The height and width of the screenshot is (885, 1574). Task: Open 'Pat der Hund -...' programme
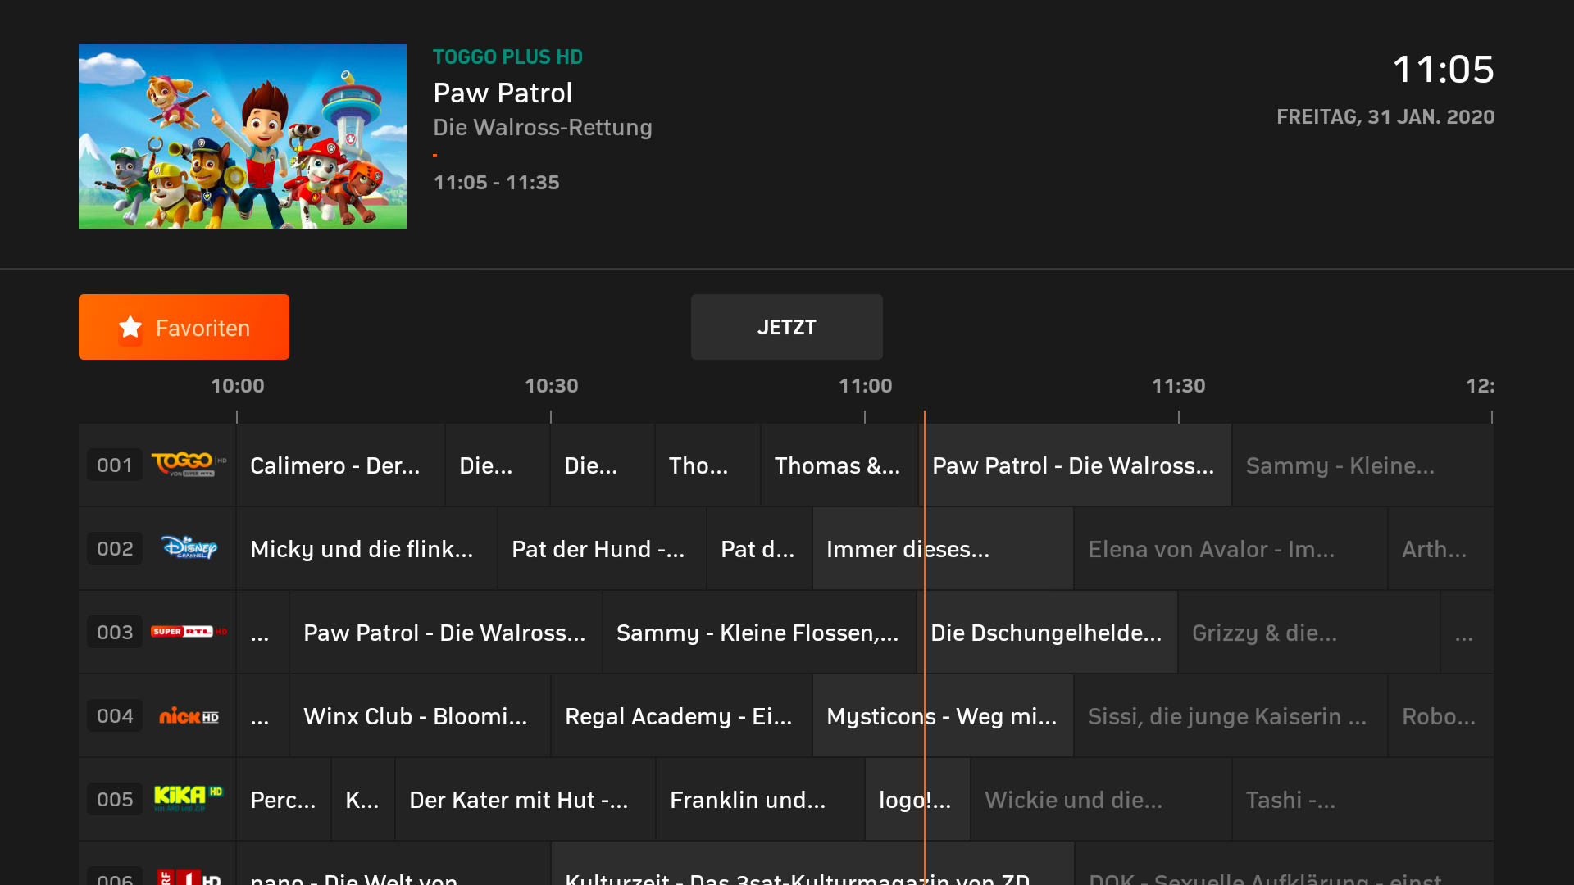(x=602, y=549)
